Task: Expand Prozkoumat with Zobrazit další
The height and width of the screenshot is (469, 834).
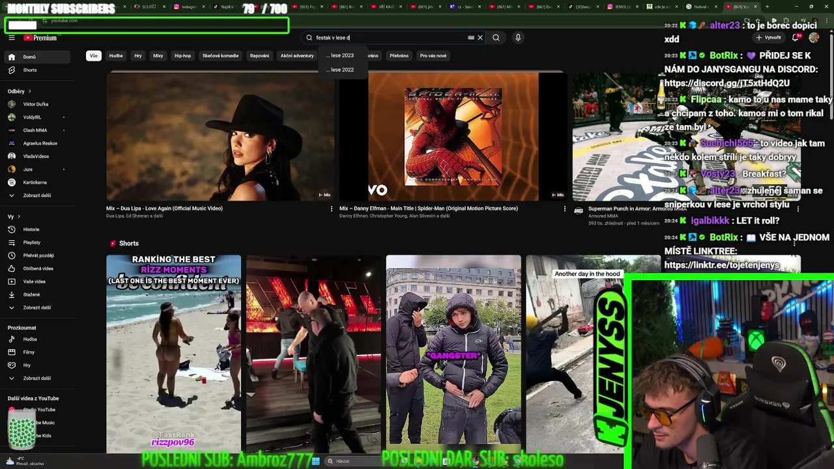Action: 36,378
